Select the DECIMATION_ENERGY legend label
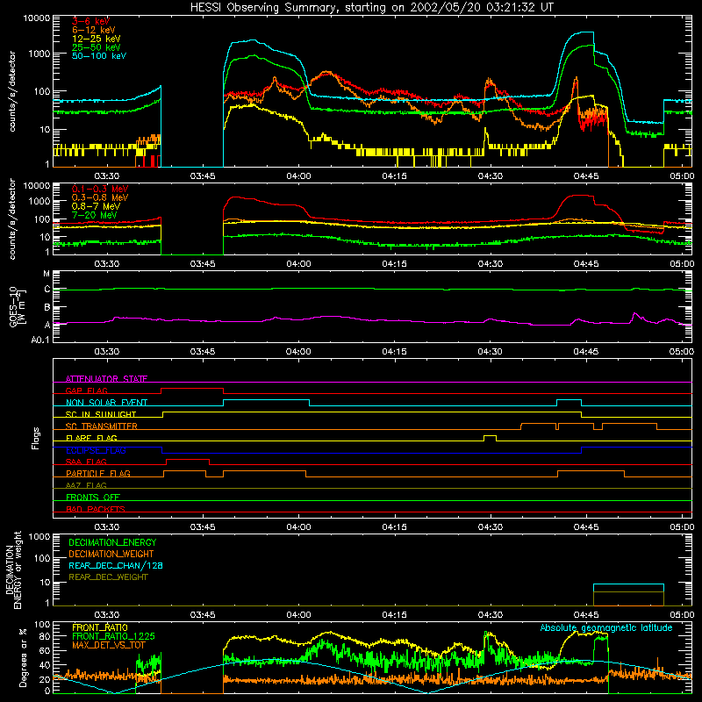This screenshot has width=702, height=702. tap(112, 542)
